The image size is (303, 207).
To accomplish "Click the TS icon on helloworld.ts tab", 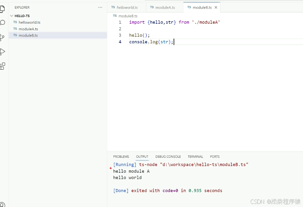I will pyautogui.click(x=113, y=7).
